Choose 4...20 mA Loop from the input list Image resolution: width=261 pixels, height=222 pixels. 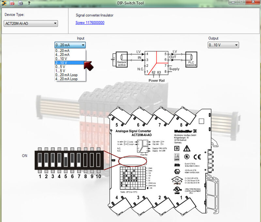[67, 79]
